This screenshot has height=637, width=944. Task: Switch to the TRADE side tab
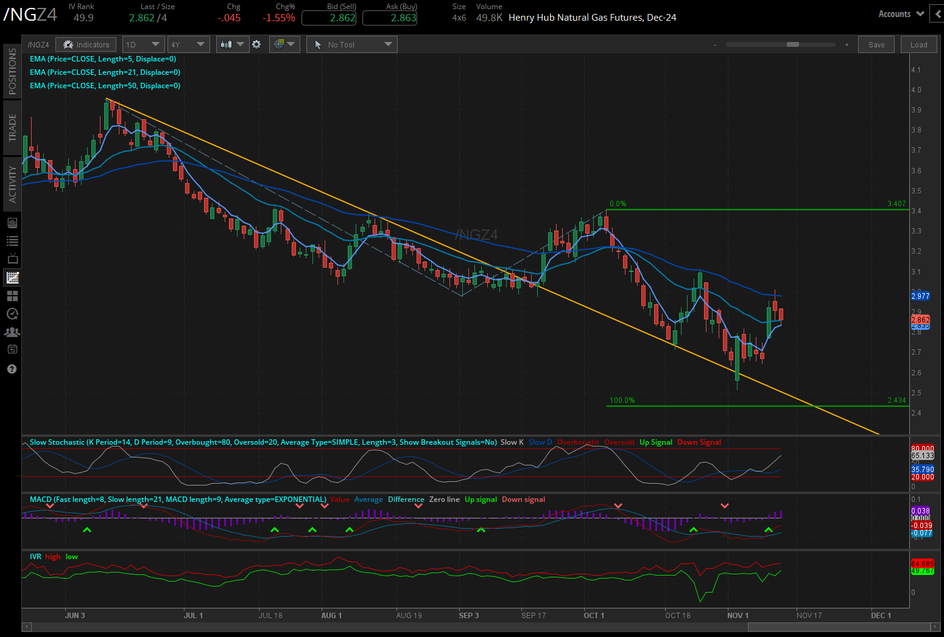(12, 127)
